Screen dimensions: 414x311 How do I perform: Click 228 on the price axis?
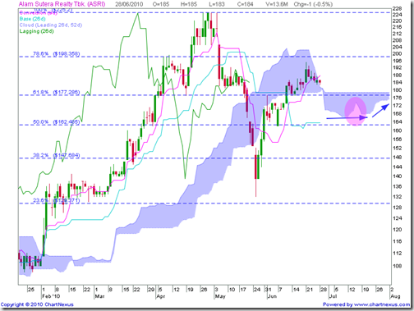pos(397,9)
